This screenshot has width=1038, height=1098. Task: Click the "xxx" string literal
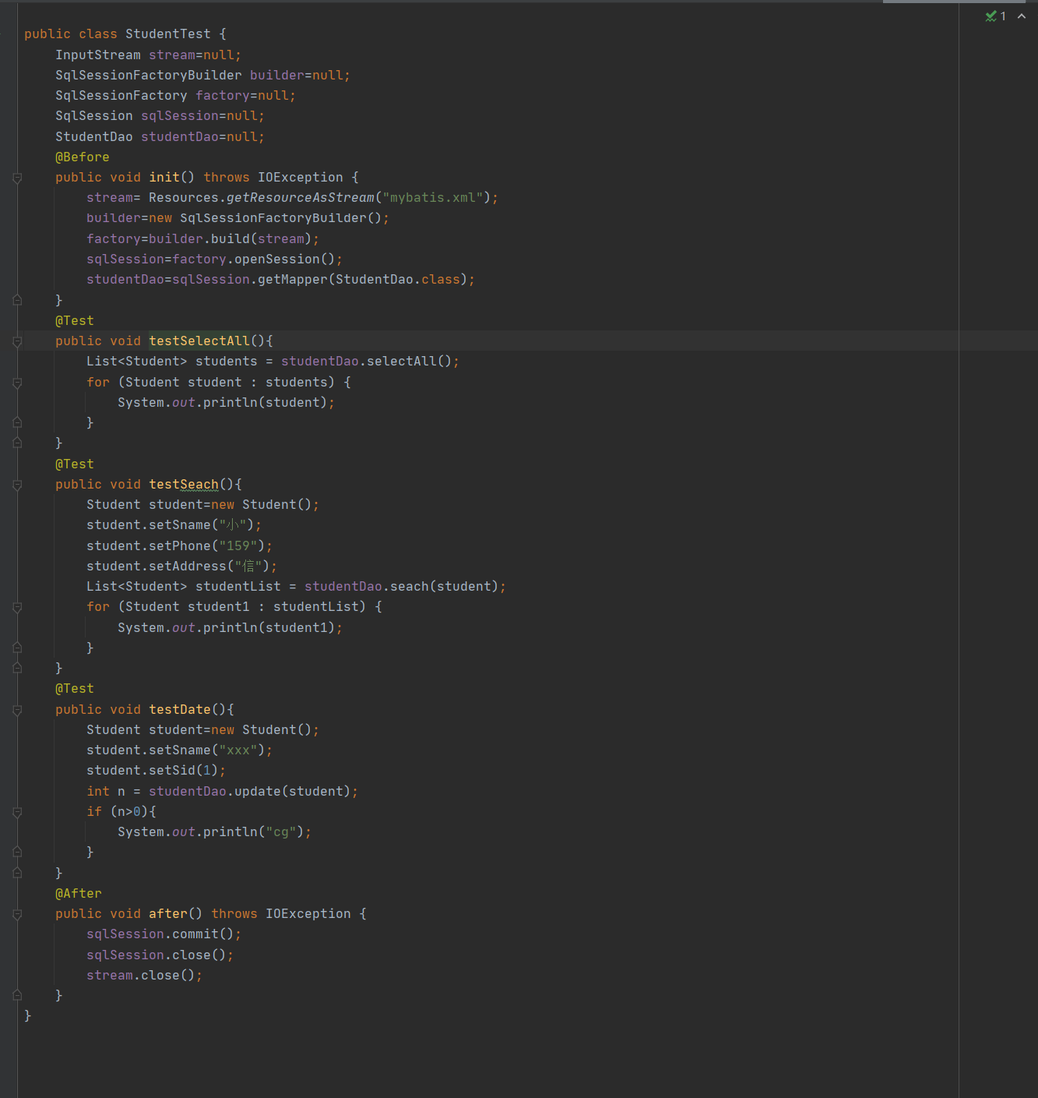(238, 750)
